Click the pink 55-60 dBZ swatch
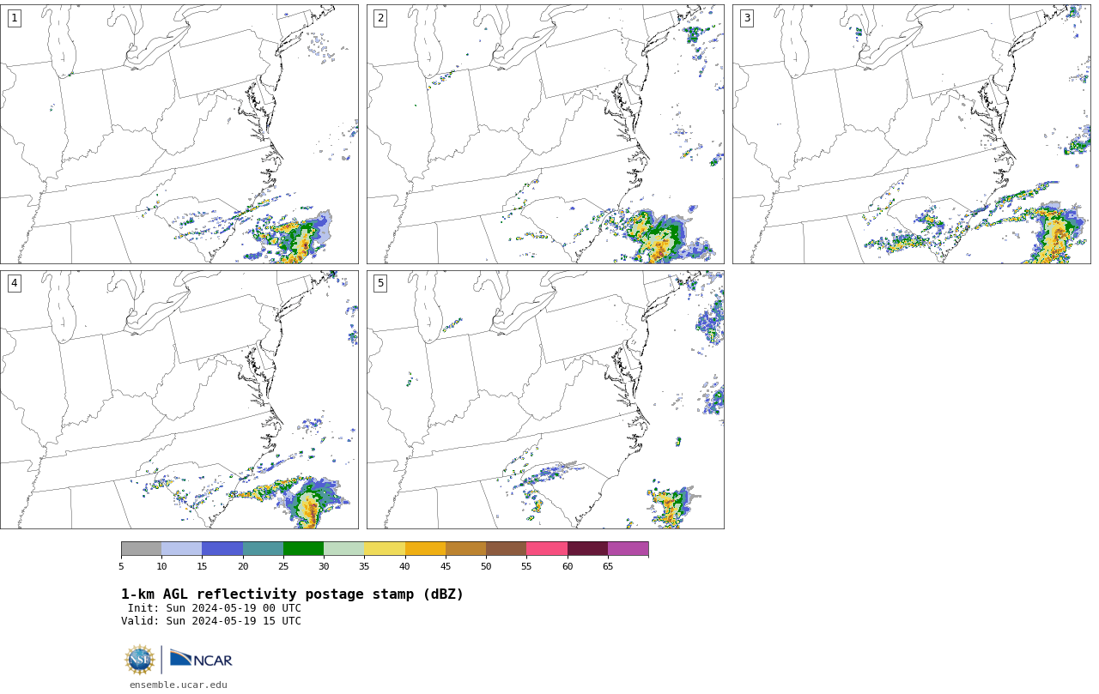1099x694 pixels. 547,549
